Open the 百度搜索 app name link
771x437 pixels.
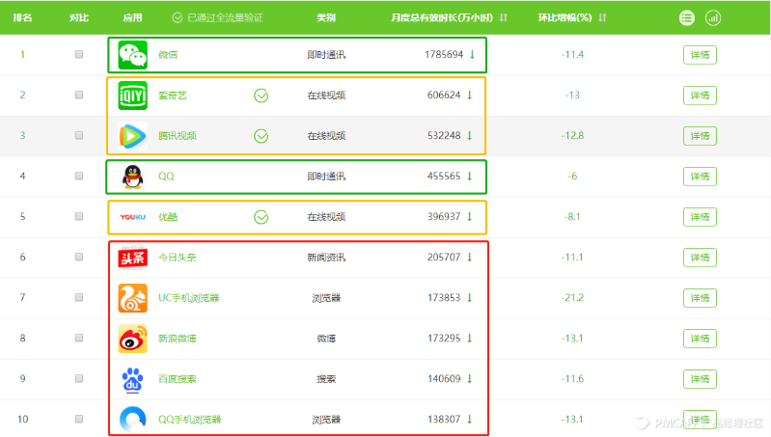click(x=178, y=379)
